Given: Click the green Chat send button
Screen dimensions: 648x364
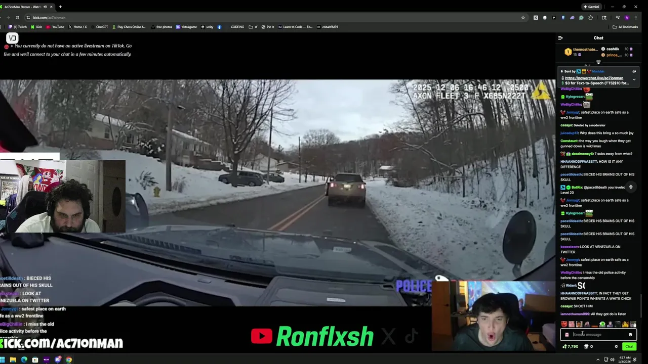Looking at the screenshot, I should [629, 346].
